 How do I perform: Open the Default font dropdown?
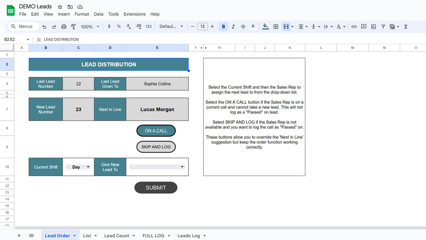tap(171, 27)
